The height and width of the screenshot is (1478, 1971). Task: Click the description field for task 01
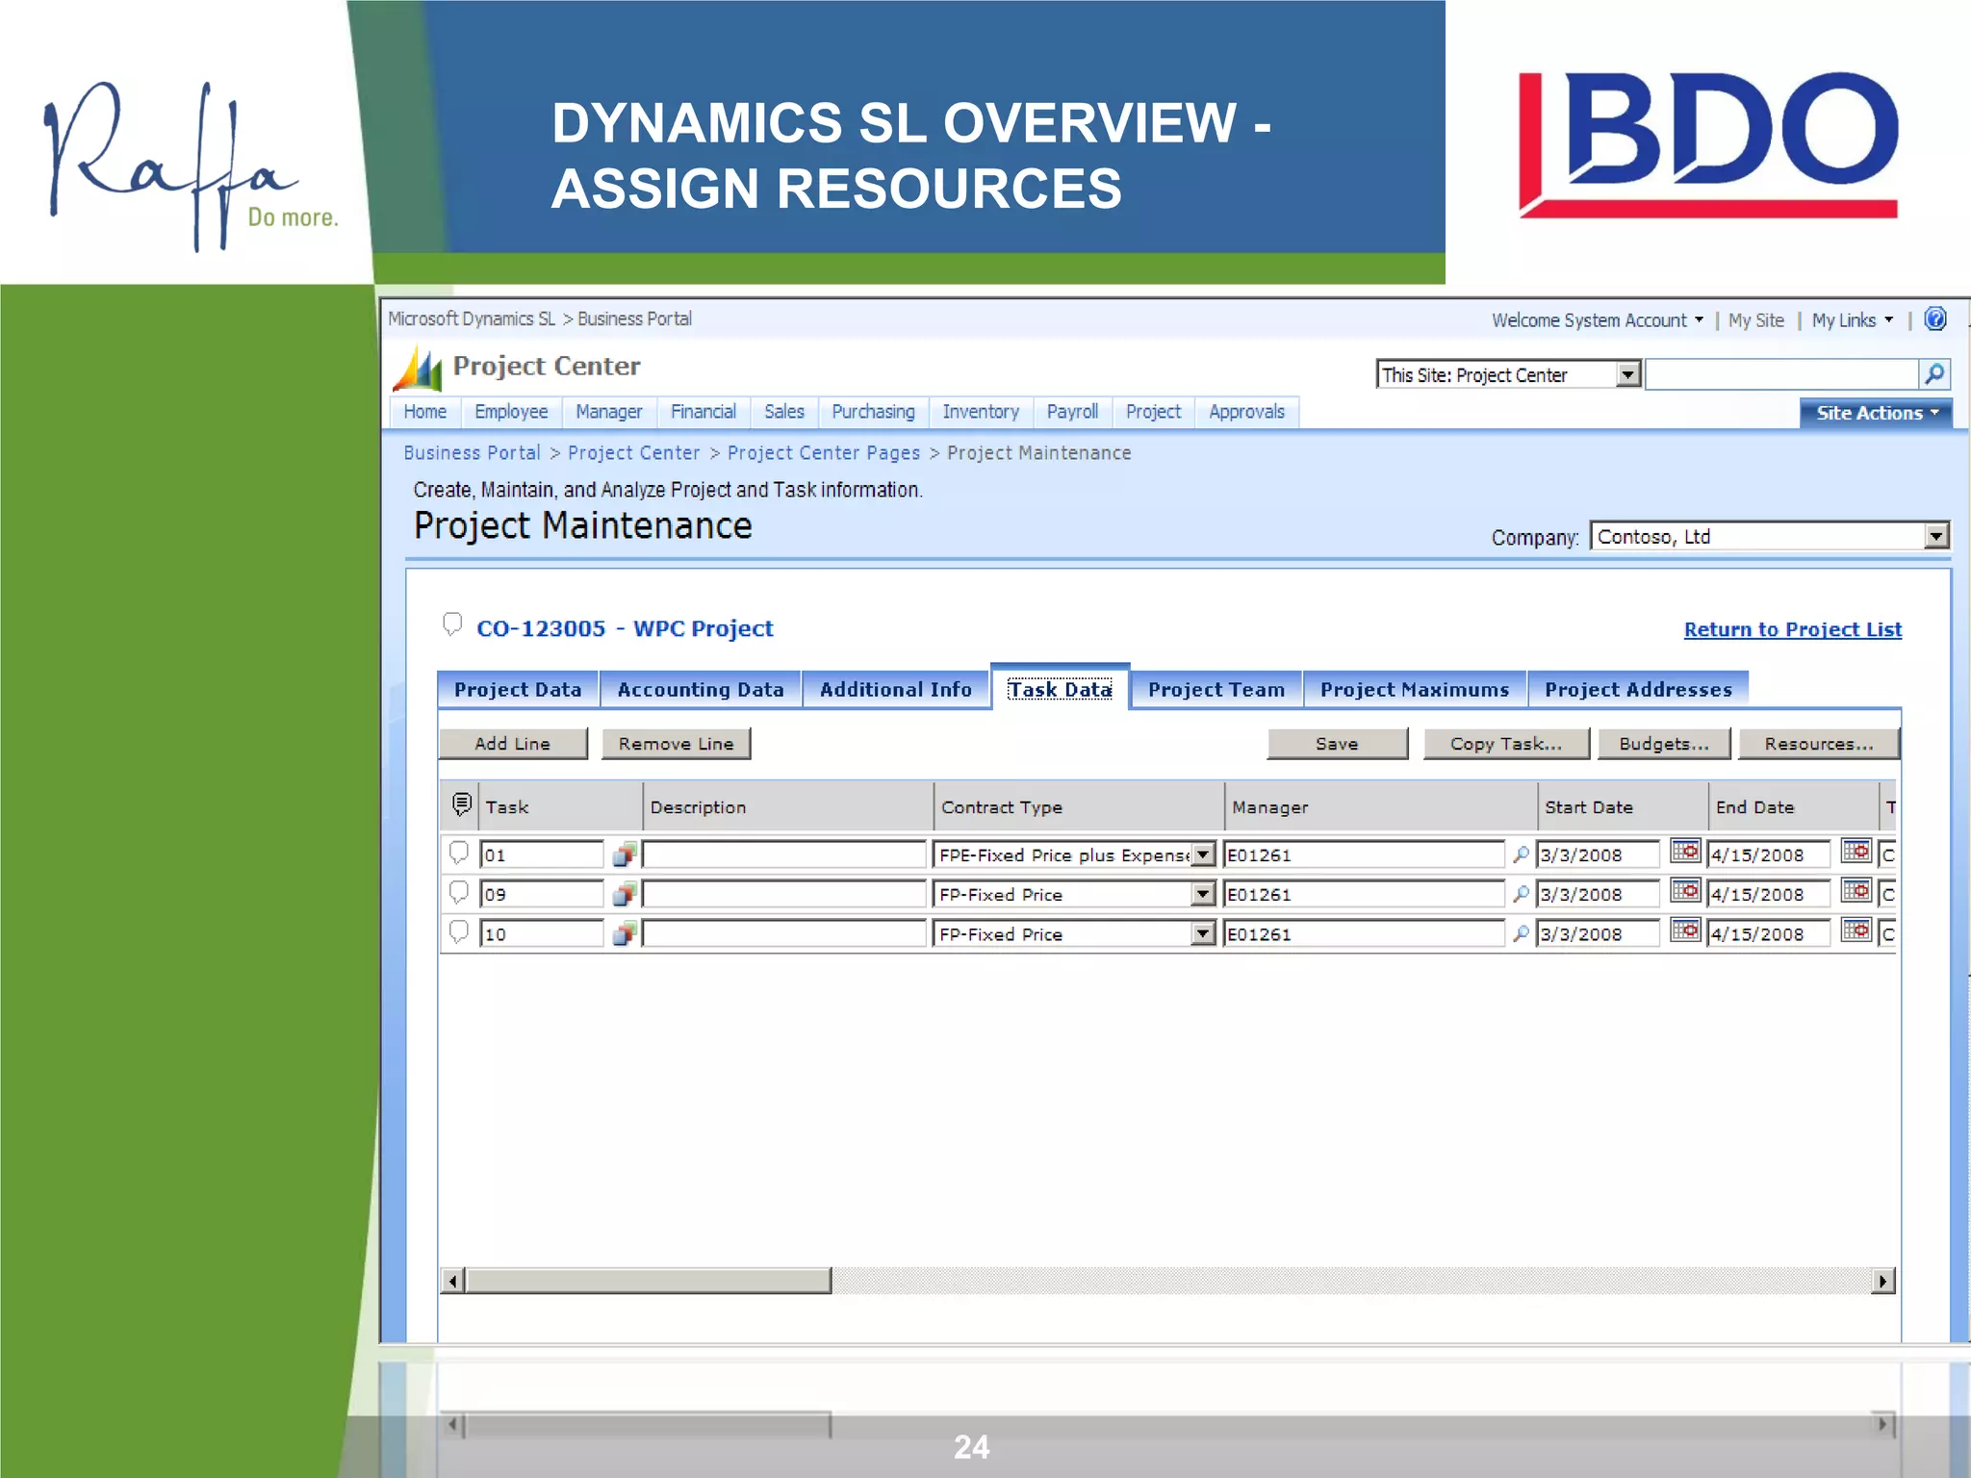(x=784, y=854)
